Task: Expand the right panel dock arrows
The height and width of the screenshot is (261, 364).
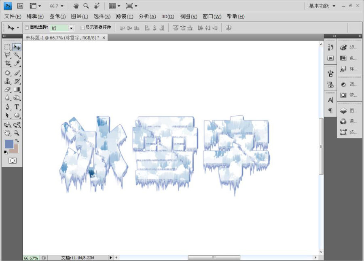Action: click(360, 36)
